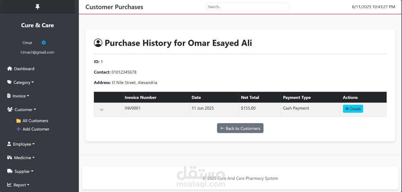
Task: Toggle the sidebar pin icon
Action: click(x=37, y=7)
